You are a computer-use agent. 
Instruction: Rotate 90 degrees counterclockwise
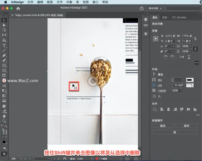click(x=172, y=57)
